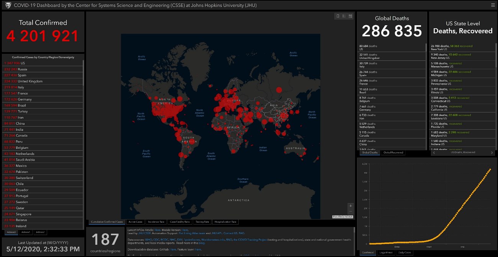The width and height of the screenshot is (498, 257).
Task: Select the third Admin list tab
Action: [x=40, y=232]
